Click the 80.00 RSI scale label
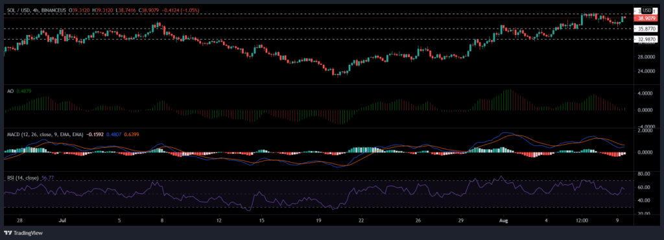Screen dimensions: 664x240 coord(645,174)
